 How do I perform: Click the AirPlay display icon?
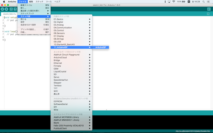click(169, 2)
